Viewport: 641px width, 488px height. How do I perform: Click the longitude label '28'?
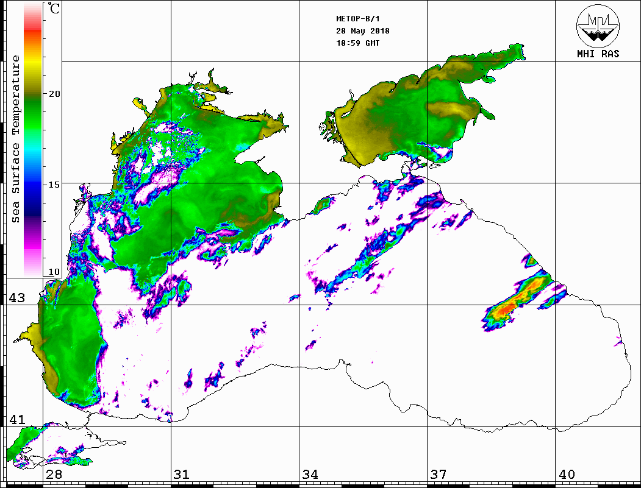pos(54,475)
